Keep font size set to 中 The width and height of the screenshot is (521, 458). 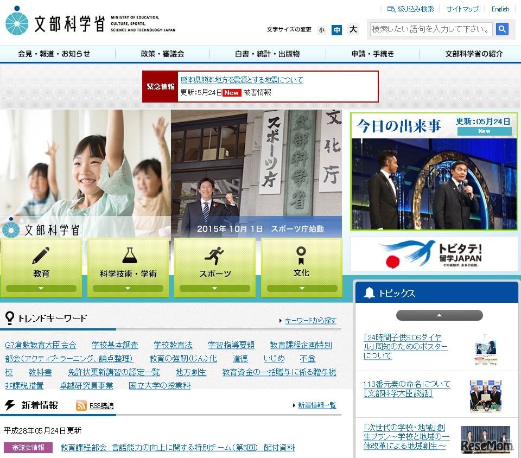pos(337,30)
